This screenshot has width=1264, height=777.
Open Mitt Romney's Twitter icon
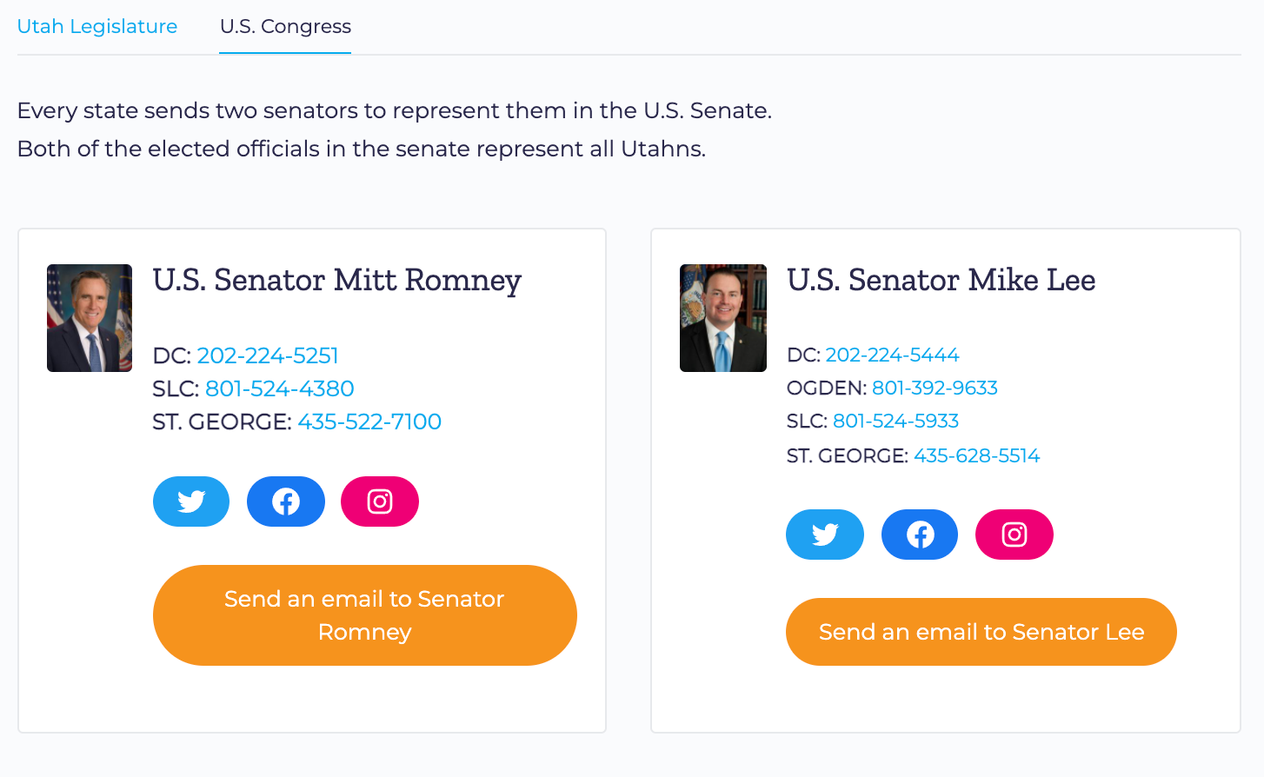point(191,501)
